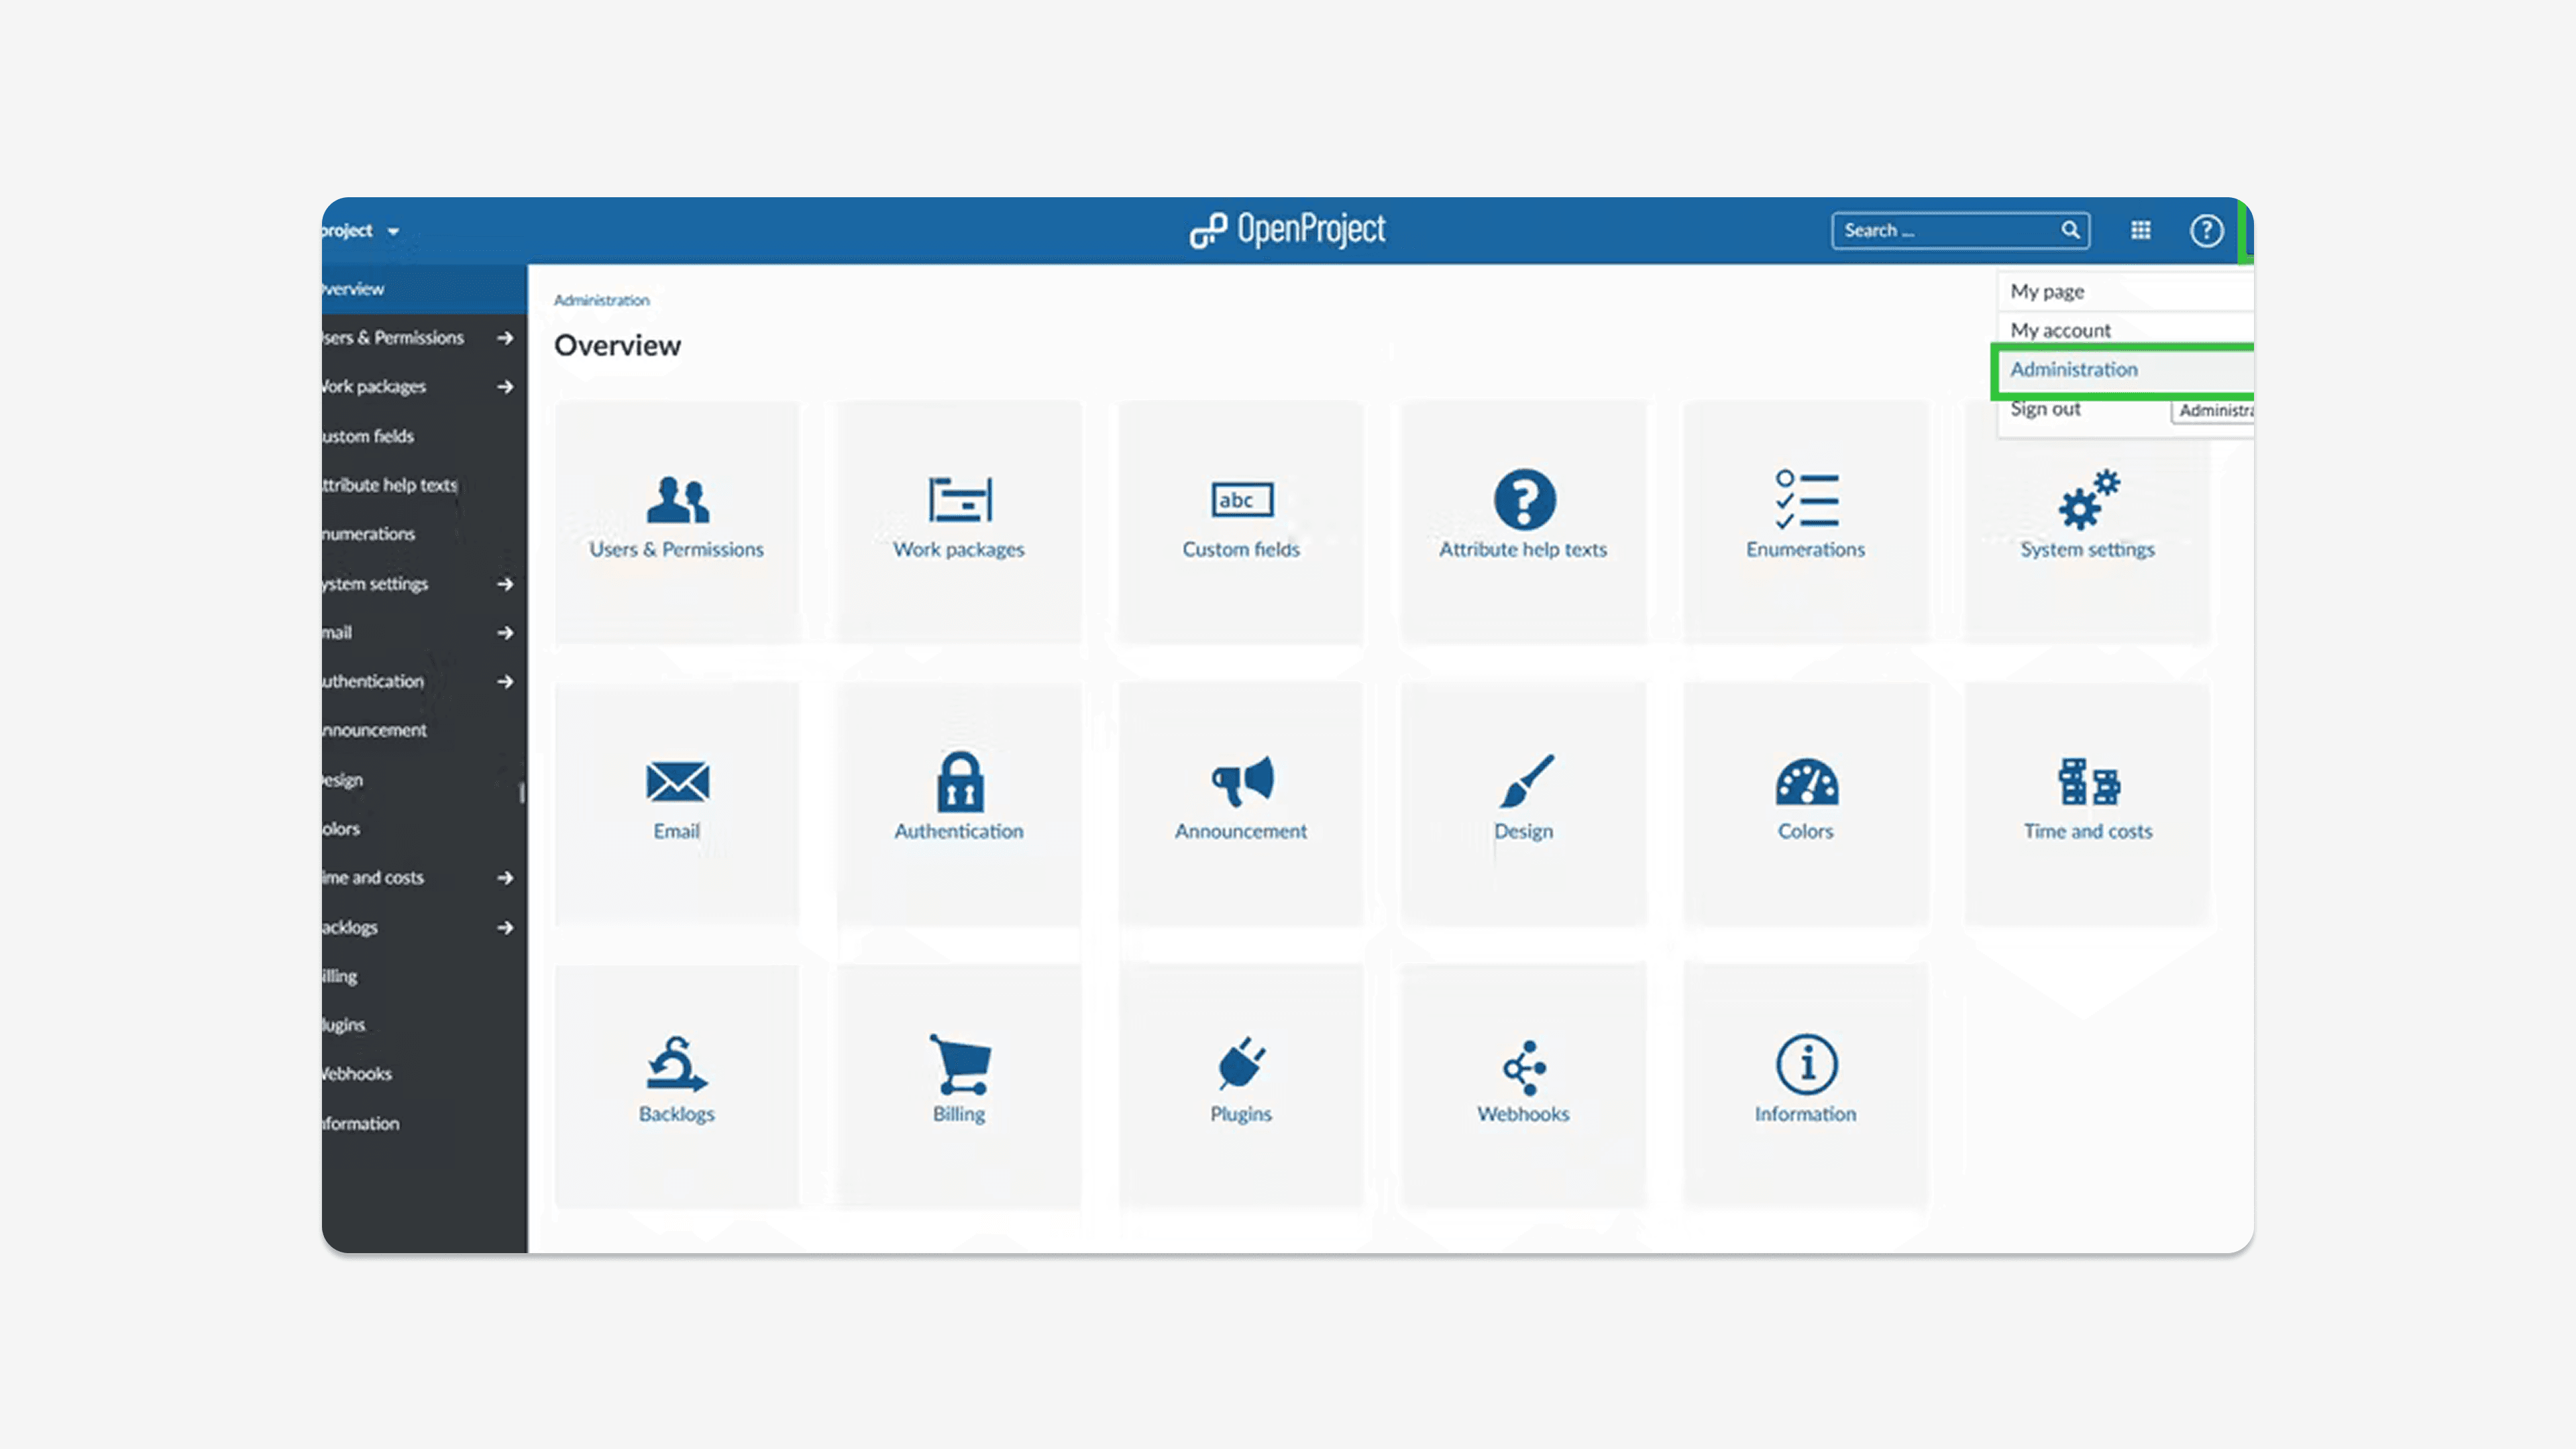The width and height of the screenshot is (2576, 1449).
Task: Select Webhooks in the sidebar
Action: coord(424,1074)
